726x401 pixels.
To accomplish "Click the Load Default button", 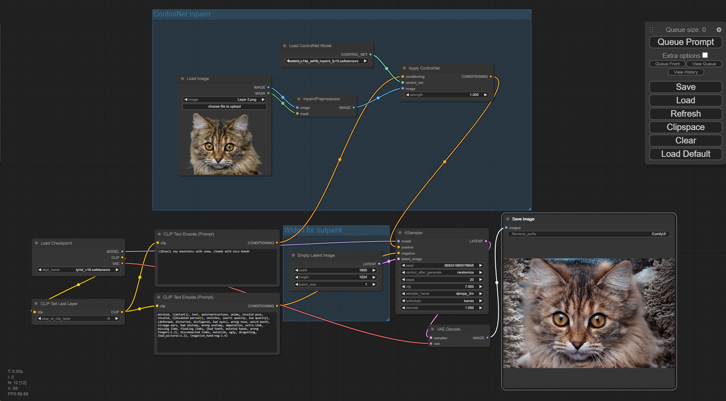I will pyautogui.click(x=685, y=154).
